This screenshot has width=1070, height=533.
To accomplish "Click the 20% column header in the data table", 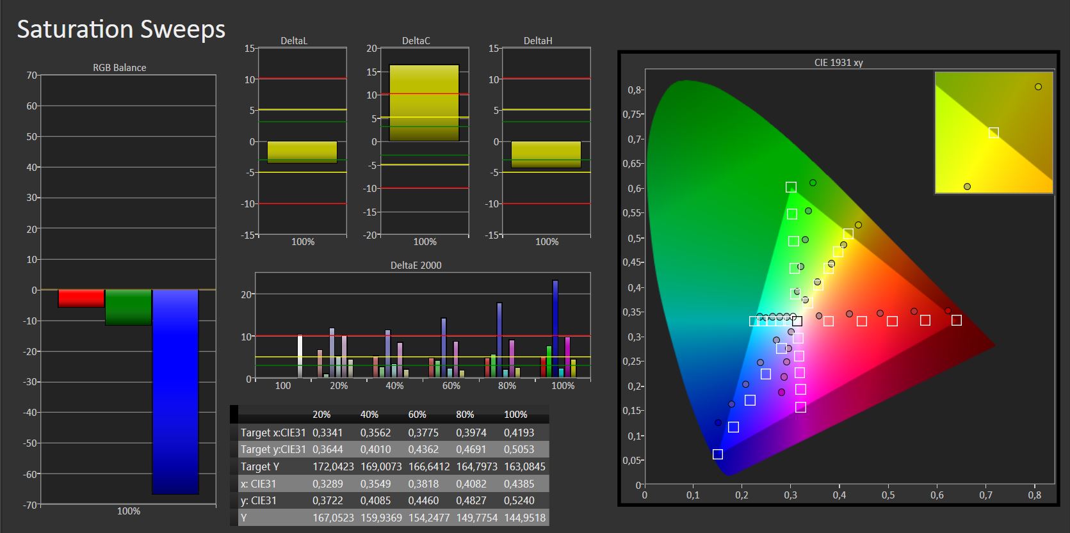I will pos(322,415).
